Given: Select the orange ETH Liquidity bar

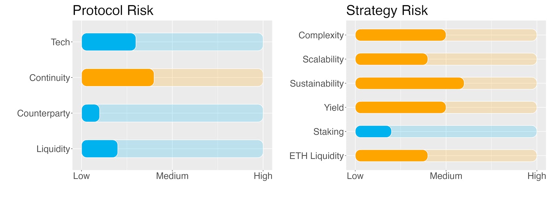Looking at the screenshot, I should coord(392,156).
